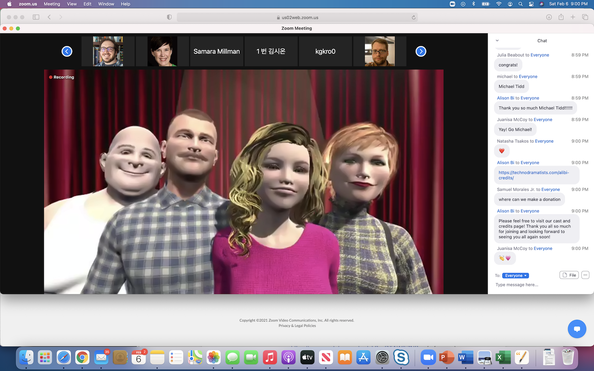594x371 pixels.
Task: Open the View menu
Action: pyautogui.click(x=71, y=4)
